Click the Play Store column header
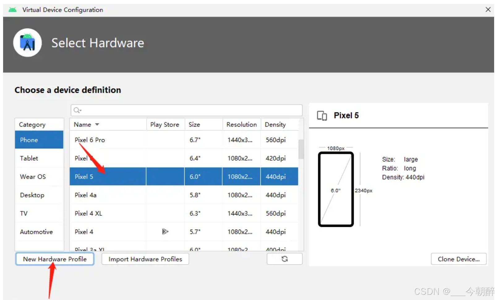 coord(165,124)
